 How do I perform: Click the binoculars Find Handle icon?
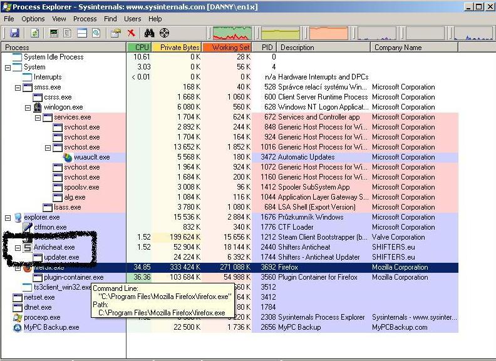pos(149,33)
